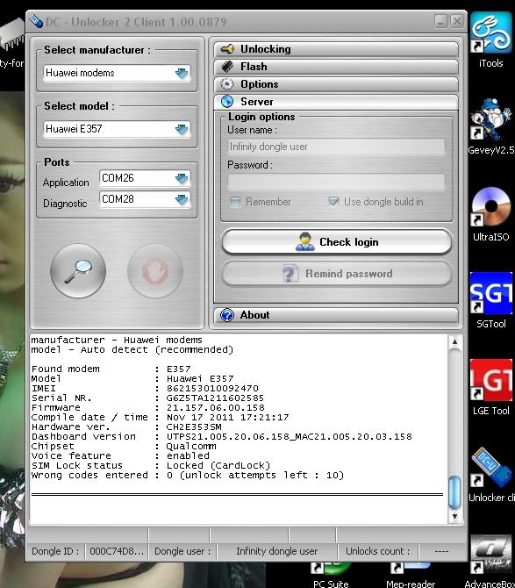Open the Unlocker client desktop shortcut
This screenshot has height=588, width=515.
pos(491,474)
